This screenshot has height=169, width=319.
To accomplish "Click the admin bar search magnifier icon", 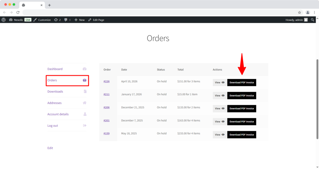I will click(312, 20).
